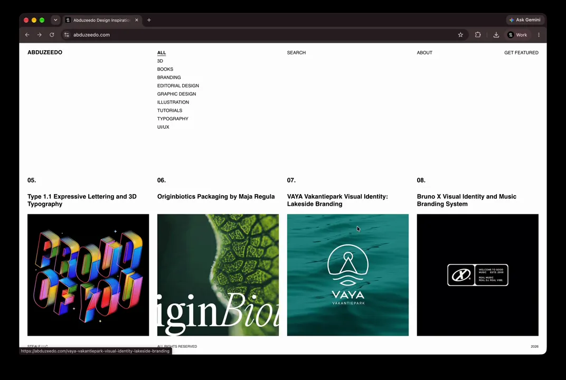Open the SEARCH link
This screenshot has height=380, width=566.
tap(296, 53)
